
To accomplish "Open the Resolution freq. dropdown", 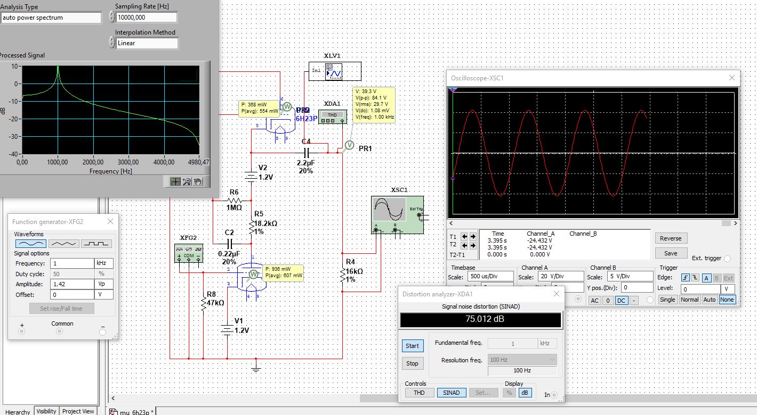I will [x=522, y=360].
